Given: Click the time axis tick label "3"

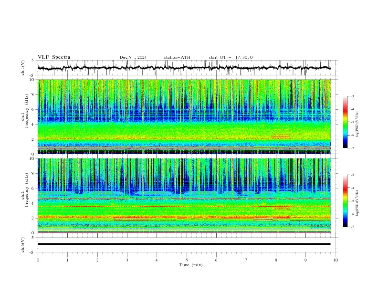Looking at the screenshot, I should 127,260.
